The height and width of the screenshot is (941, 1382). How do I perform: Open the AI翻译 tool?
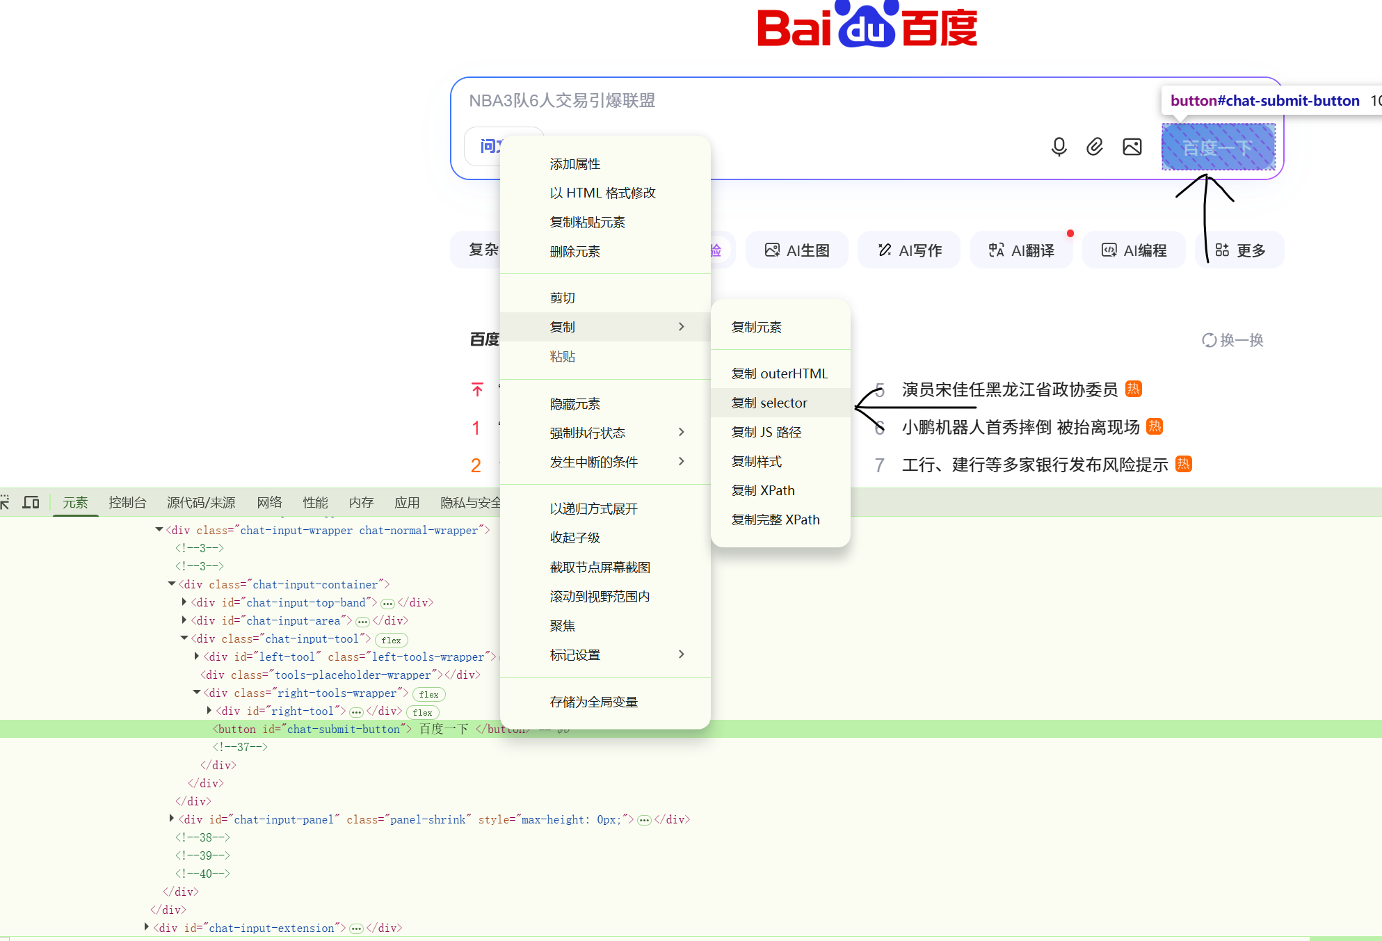coord(1021,250)
